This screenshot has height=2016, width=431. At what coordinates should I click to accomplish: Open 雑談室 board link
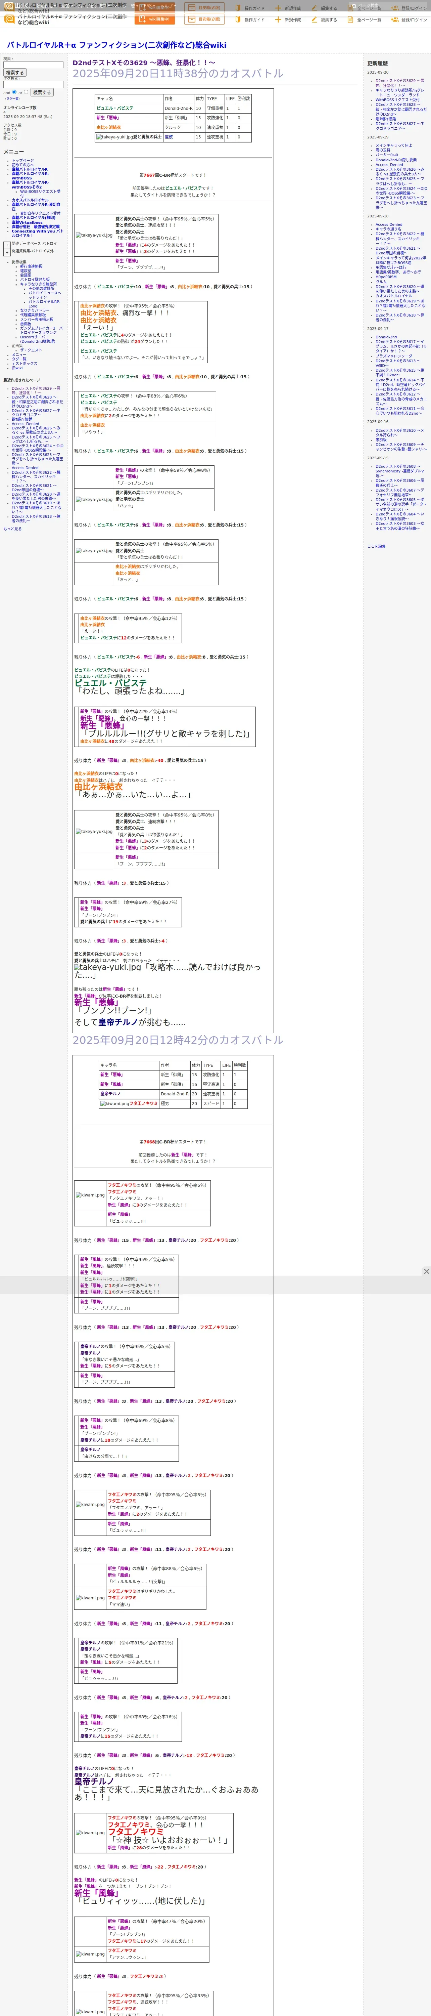[26, 271]
